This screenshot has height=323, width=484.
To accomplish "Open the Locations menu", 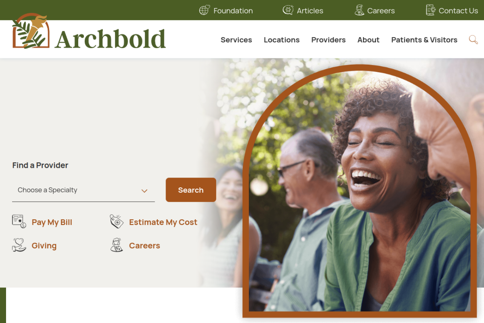I will [282, 40].
